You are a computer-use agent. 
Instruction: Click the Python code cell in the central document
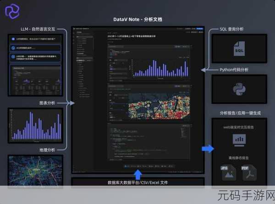[x=148, y=142]
